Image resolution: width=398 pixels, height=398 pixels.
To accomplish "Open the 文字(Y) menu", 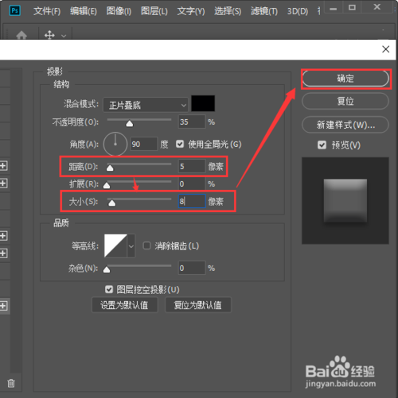I will [191, 11].
